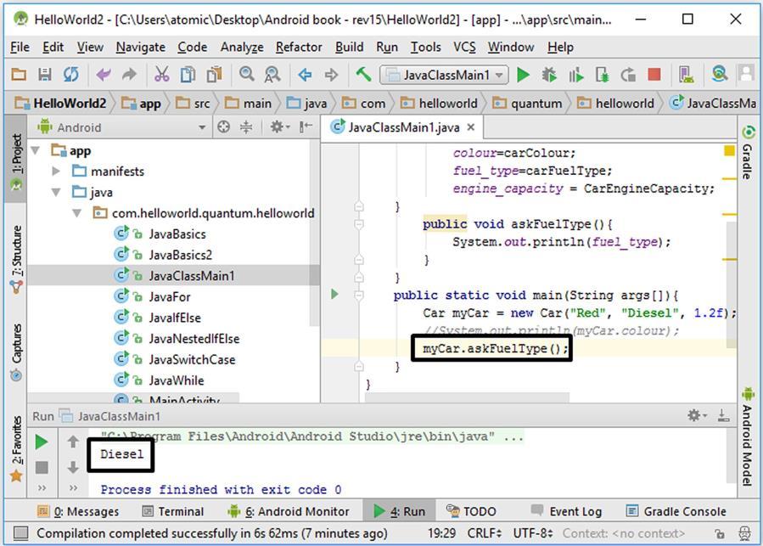Run with coverage from the toolbar

tap(575, 75)
